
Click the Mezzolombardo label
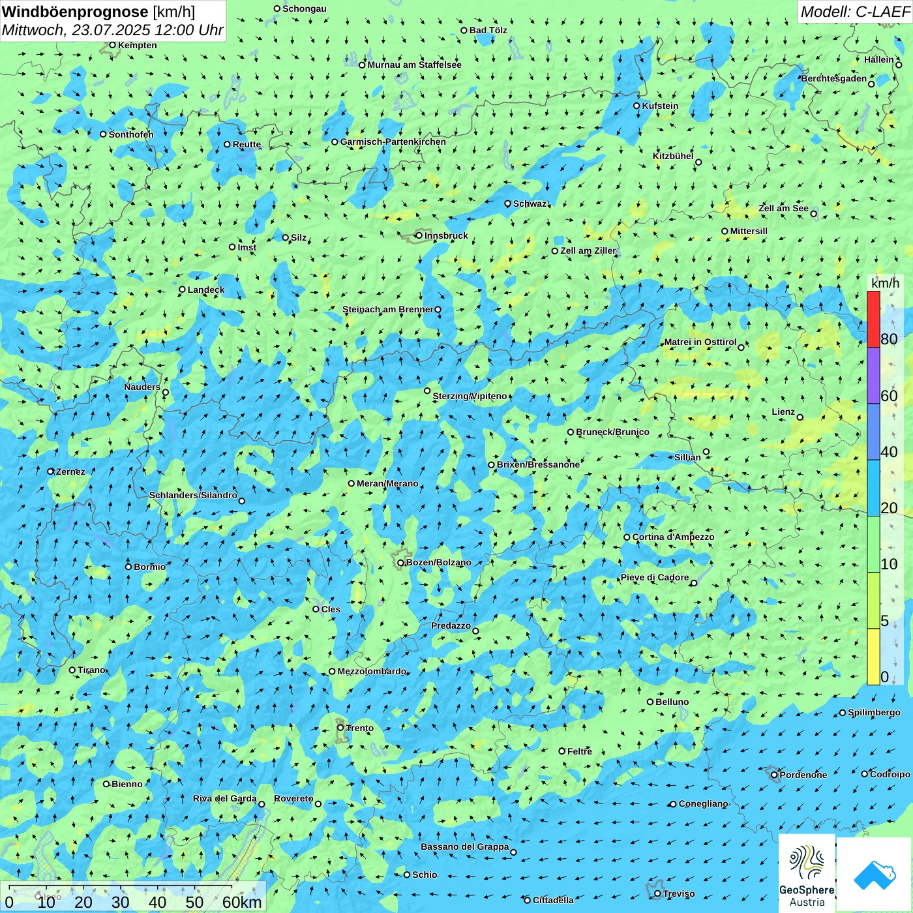pyautogui.click(x=372, y=671)
